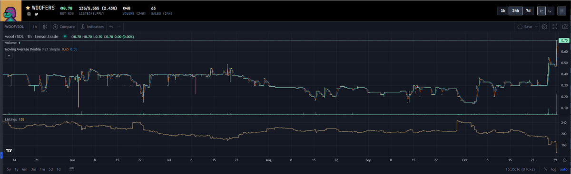Open the candlestick chart style menu

pos(46,27)
